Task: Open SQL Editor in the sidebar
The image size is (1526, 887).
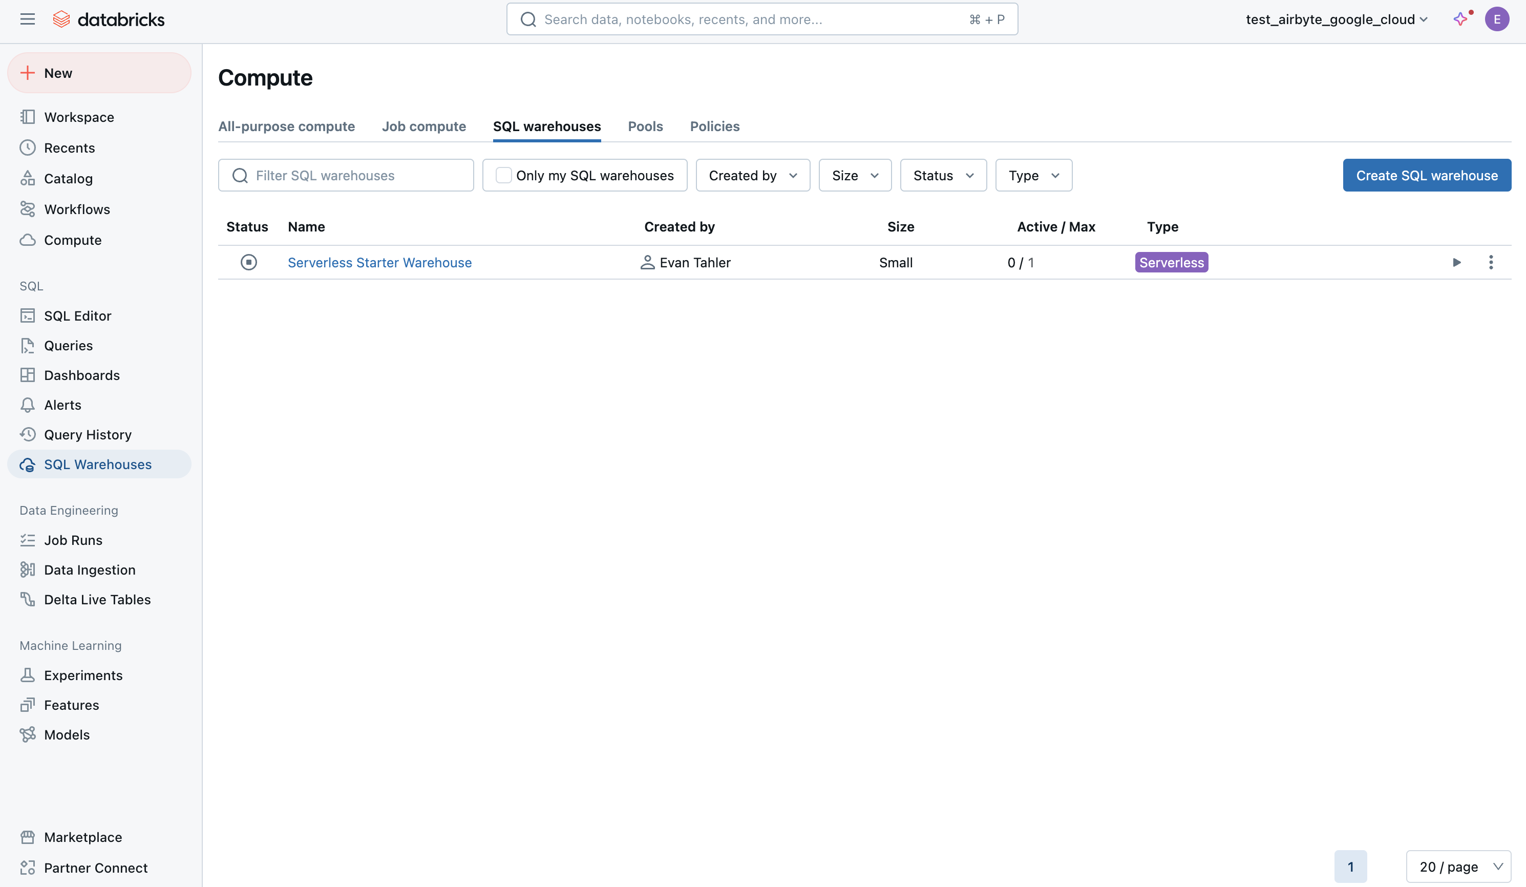Action: coord(77,315)
